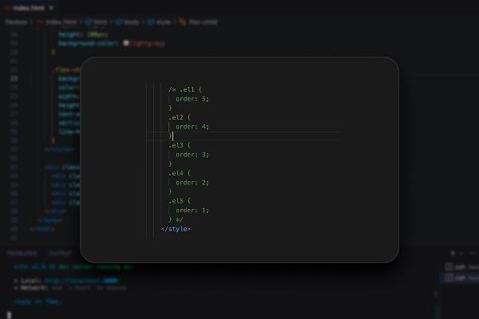Viewport: 479px width, 319px height.
Task: Click the '.el2 {' selector line
Action: click(x=180, y=117)
